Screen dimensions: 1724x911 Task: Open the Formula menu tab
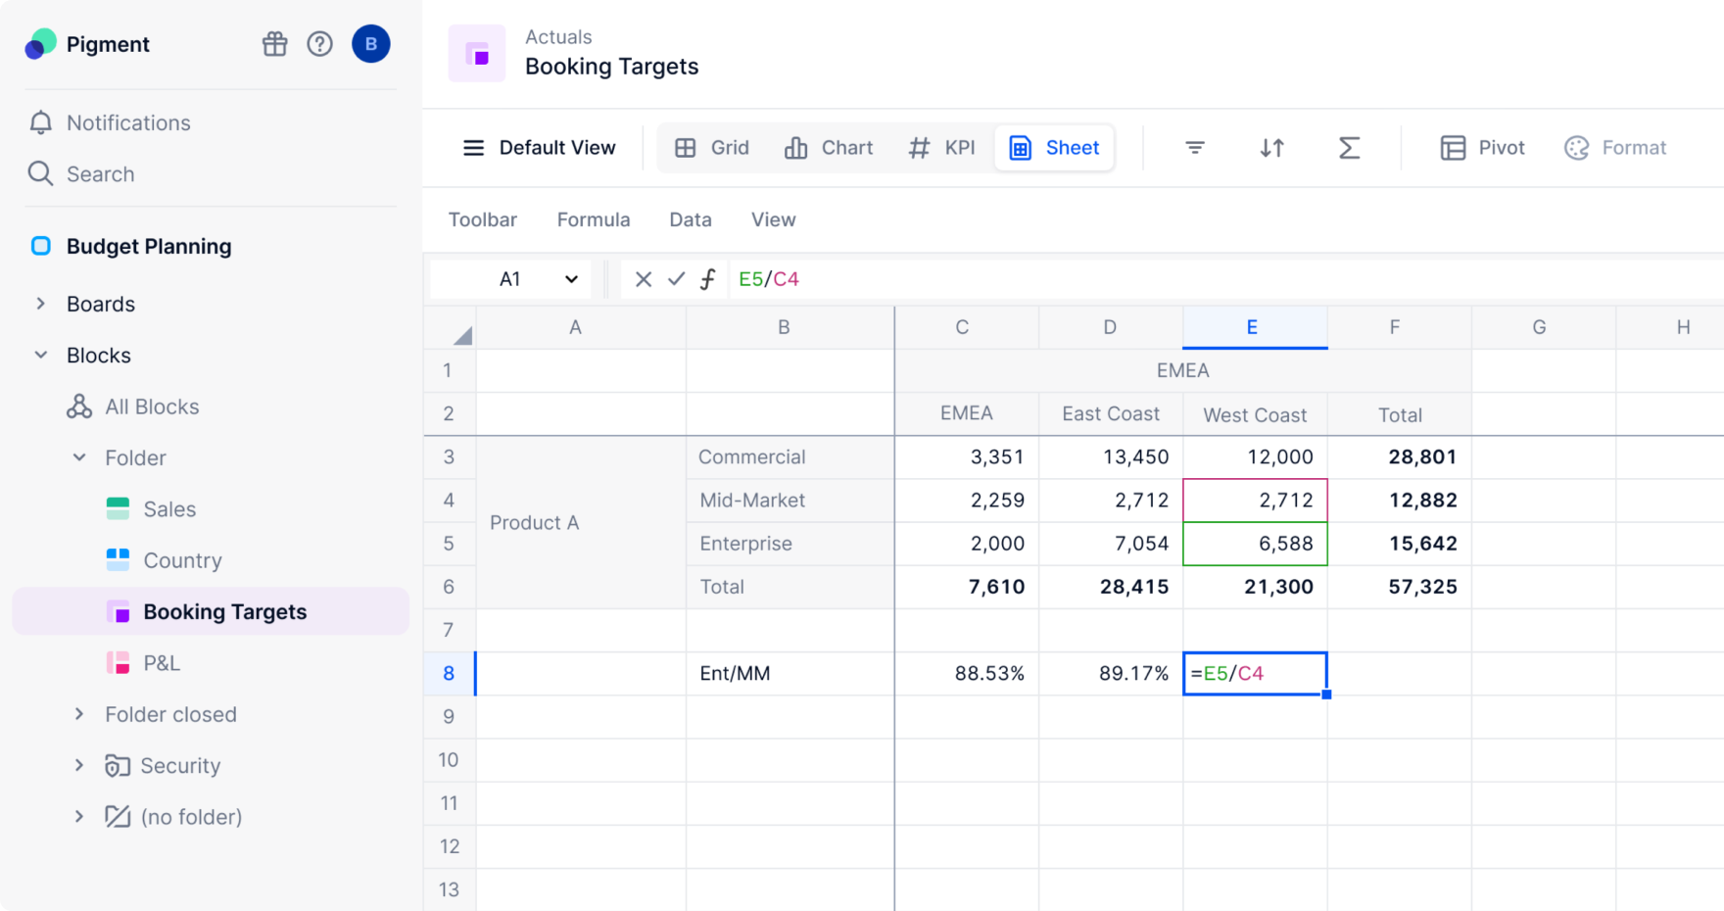[593, 219]
